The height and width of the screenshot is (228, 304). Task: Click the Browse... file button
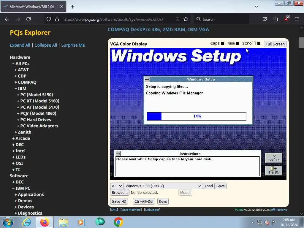(x=120, y=192)
